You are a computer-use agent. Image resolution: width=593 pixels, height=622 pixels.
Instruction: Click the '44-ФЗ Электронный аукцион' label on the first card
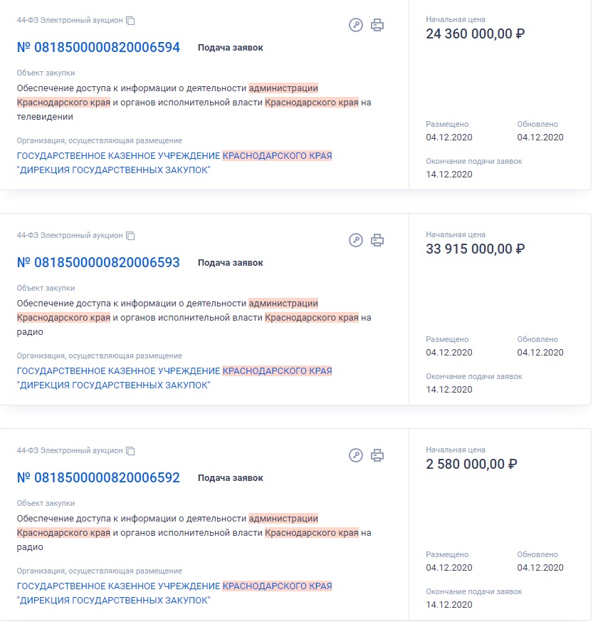(70, 20)
